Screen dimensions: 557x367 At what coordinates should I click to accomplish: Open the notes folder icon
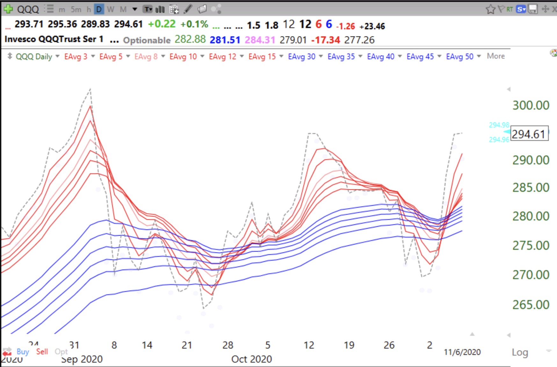pyautogui.click(x=202, y=9)
